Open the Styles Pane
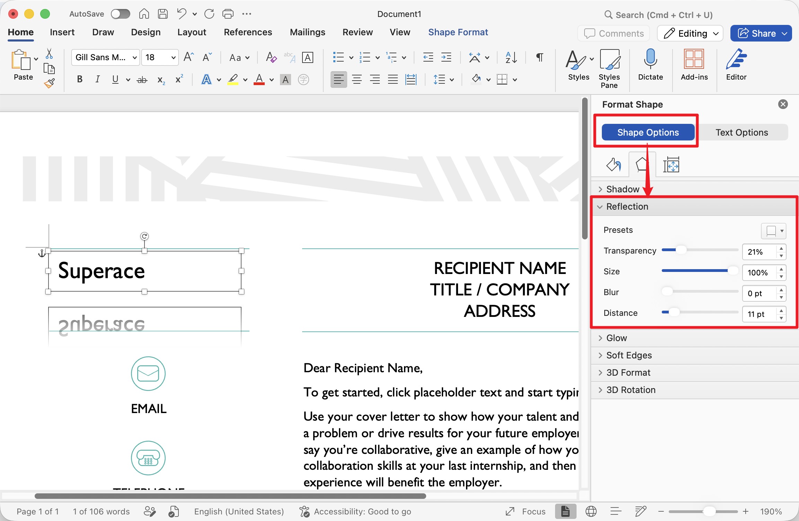 click(x=609, y=68)
